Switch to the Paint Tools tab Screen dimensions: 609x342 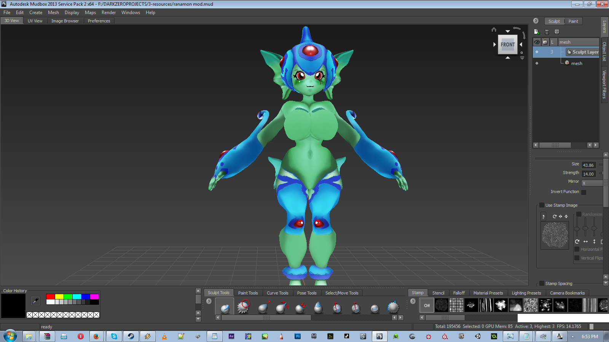tap(248, 293)
